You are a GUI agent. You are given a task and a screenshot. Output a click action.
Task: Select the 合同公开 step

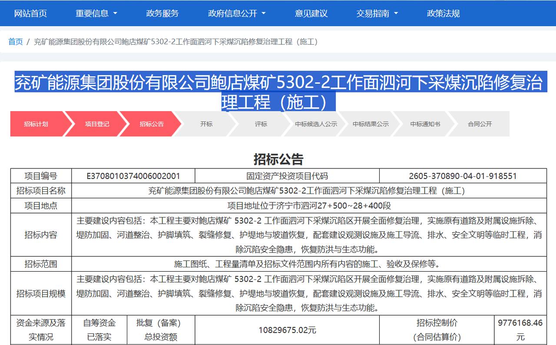pyautogui.click(x=480, y=124)
